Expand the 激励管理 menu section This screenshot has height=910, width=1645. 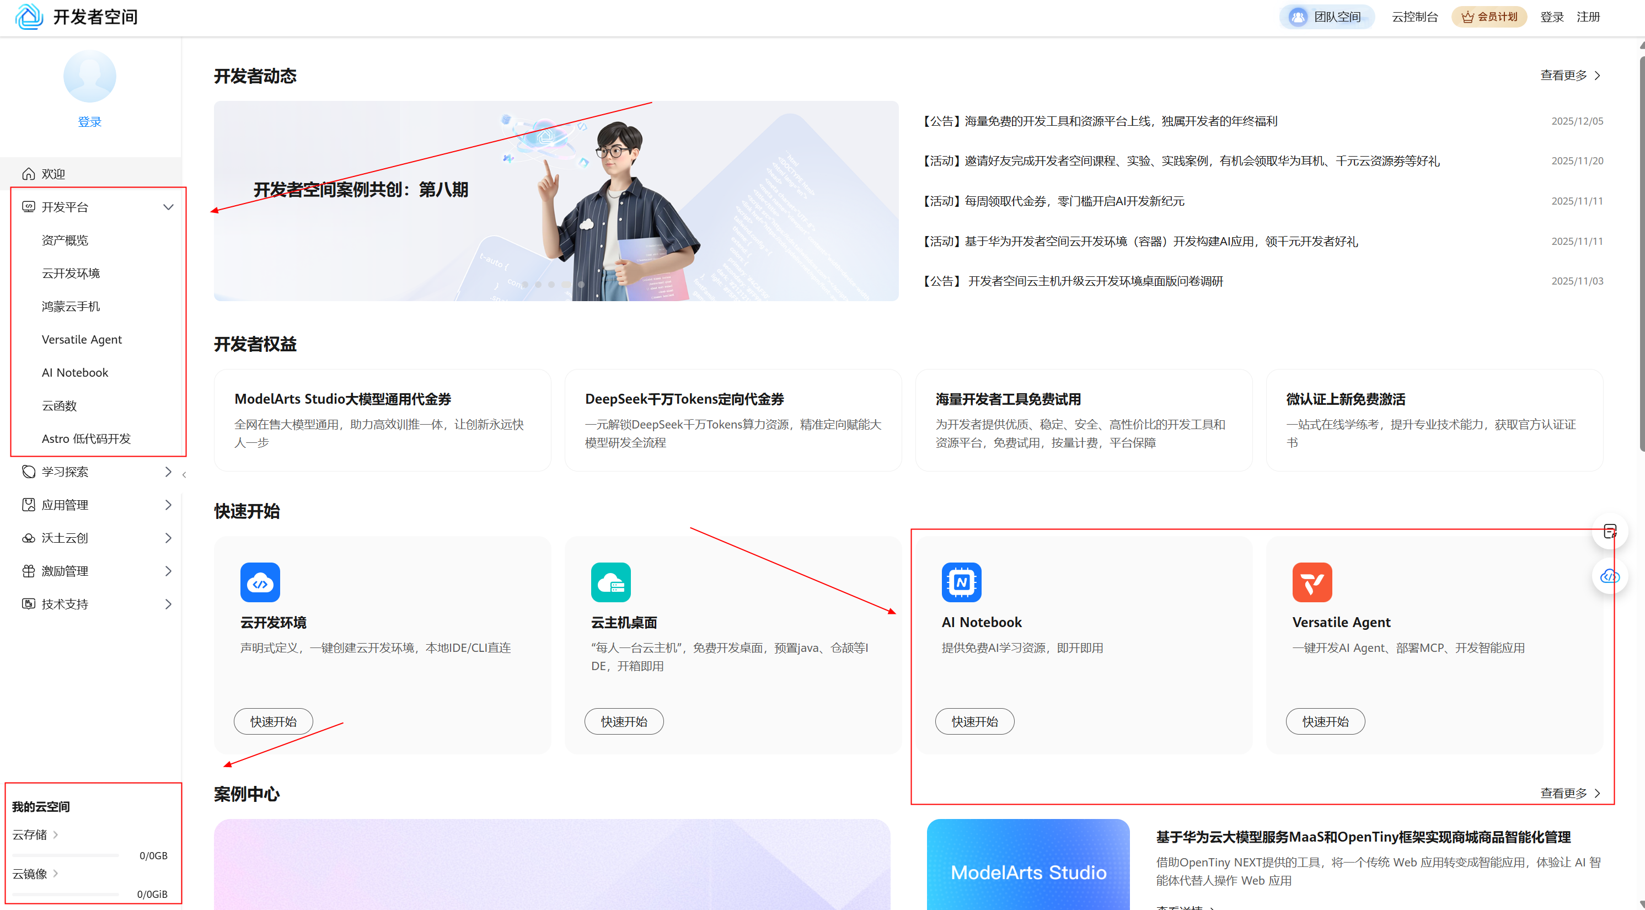click(168, 571)
